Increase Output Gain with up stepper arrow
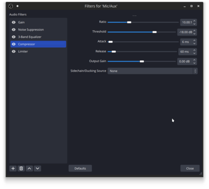This screenshot has height=189, width=209. pos(195,60)
